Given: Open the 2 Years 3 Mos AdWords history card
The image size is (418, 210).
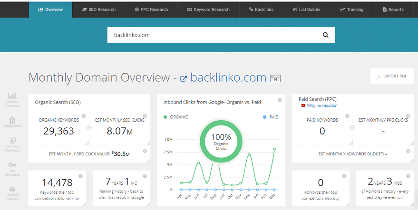Looking at the screenshot, I should point(385,188).
